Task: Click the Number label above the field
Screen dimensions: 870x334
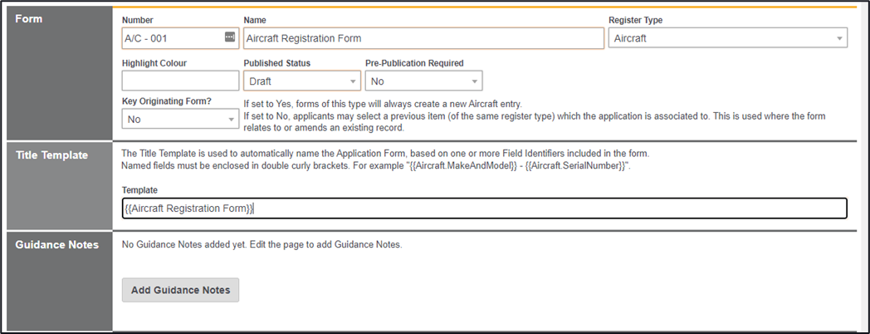Action: pyautogui.click(x=137, y=20)
